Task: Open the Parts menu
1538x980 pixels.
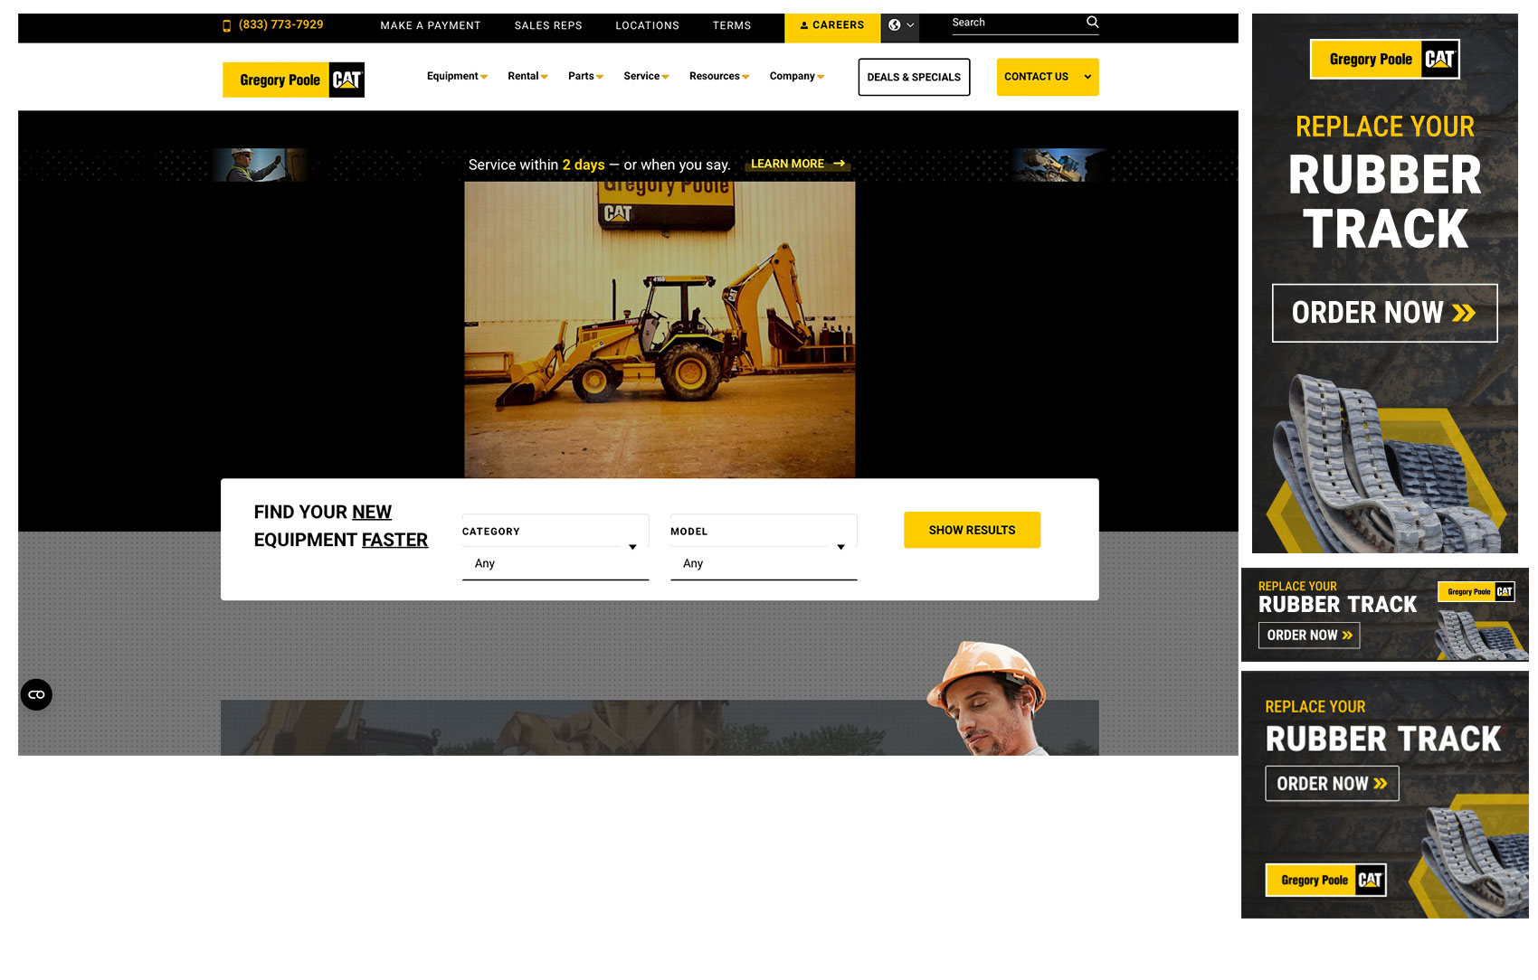Action: [585, 77]
